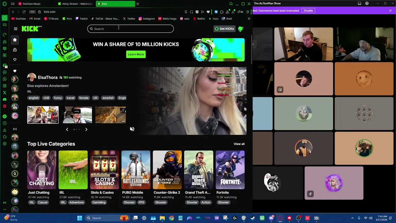396x223 pixels.
Task: Disable the chat notice banner
Action: click(308, 11)
